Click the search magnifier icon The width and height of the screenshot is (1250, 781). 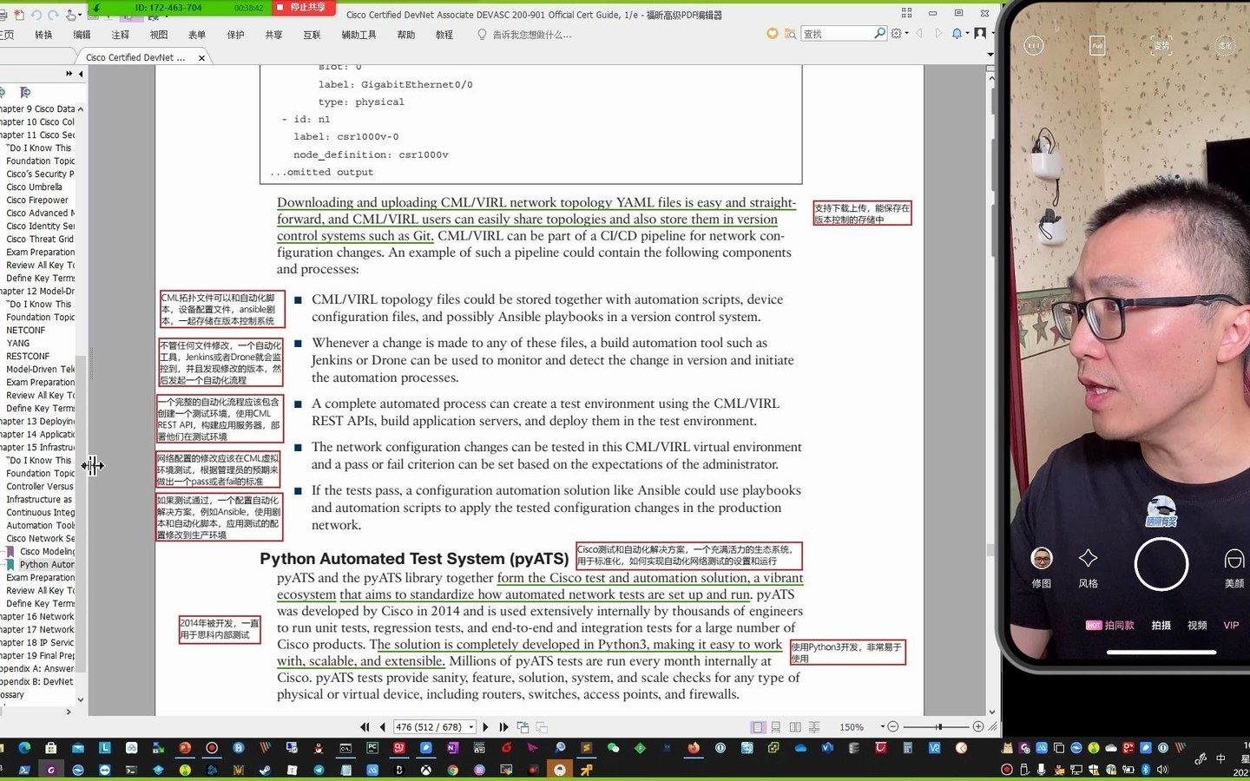pyautogui.click(x=879, y=33)
